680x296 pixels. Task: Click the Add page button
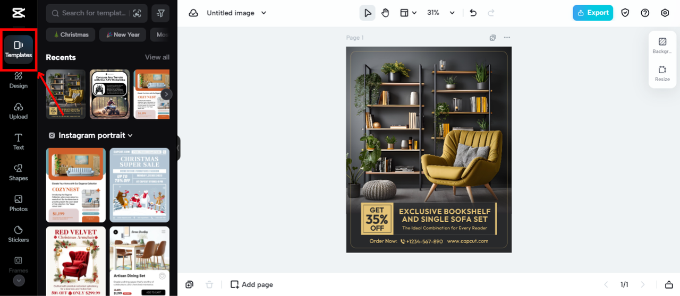pos(252,285)
